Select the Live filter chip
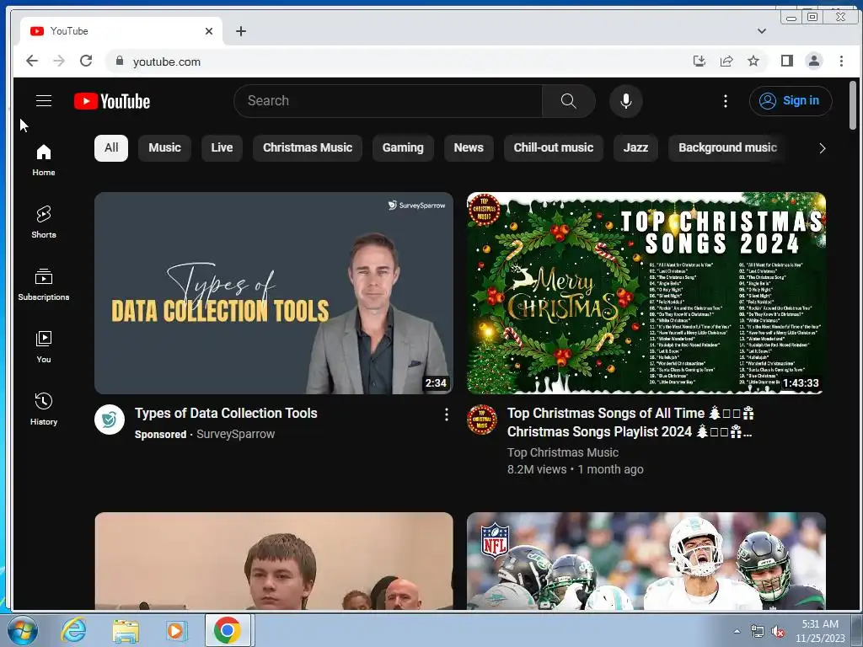The width and height of the screenshot is (863, 647). pyautogui.click(x=222, y=148)
